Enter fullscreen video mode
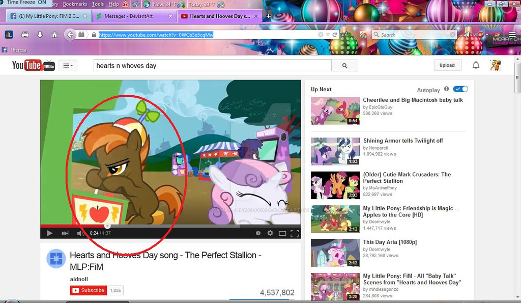 pyautogui.click(x=295, y=233)
